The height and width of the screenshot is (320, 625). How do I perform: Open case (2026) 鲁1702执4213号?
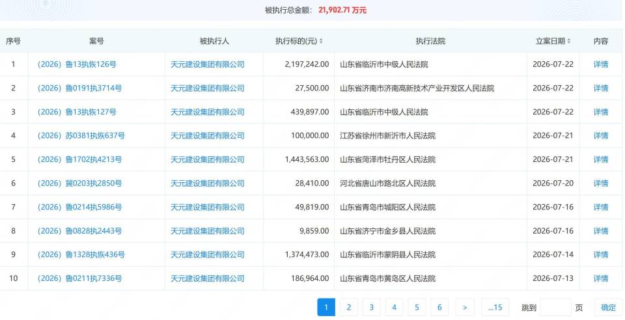pyautogui.click(x=79, y=159)
